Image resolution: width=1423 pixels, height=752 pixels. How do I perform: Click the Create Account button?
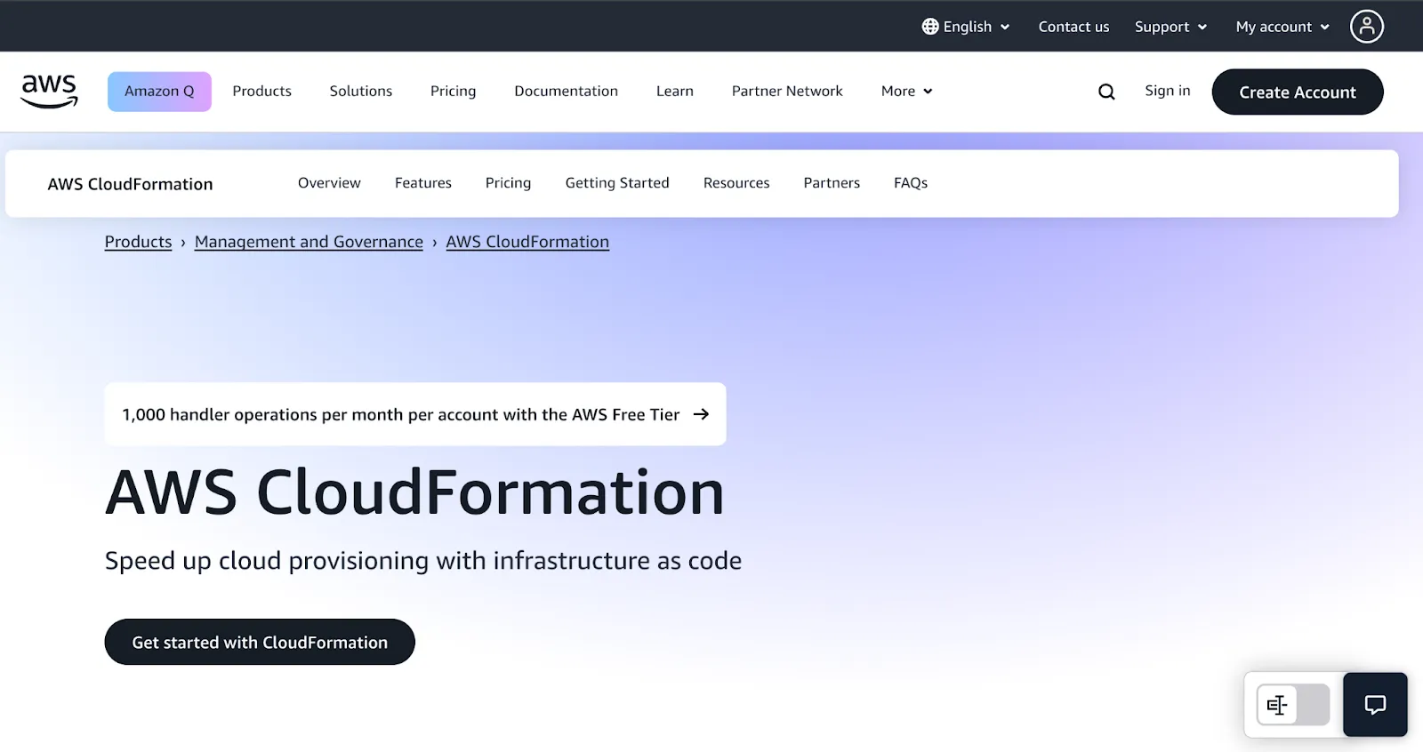tap(1298, 92)
